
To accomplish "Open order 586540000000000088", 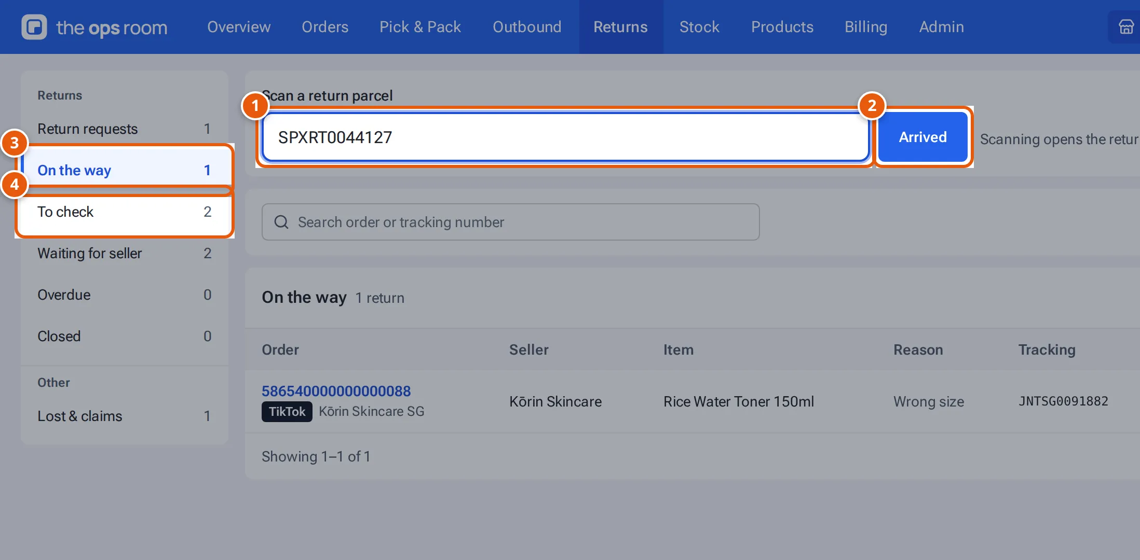I will tap(336, 391).
